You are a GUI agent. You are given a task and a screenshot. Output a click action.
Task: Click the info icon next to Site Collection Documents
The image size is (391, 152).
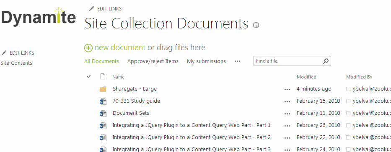click(x=256, y=25)
